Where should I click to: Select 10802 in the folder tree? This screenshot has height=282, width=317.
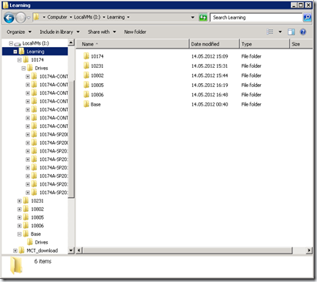pyautogui.click(x=38, y=209)
